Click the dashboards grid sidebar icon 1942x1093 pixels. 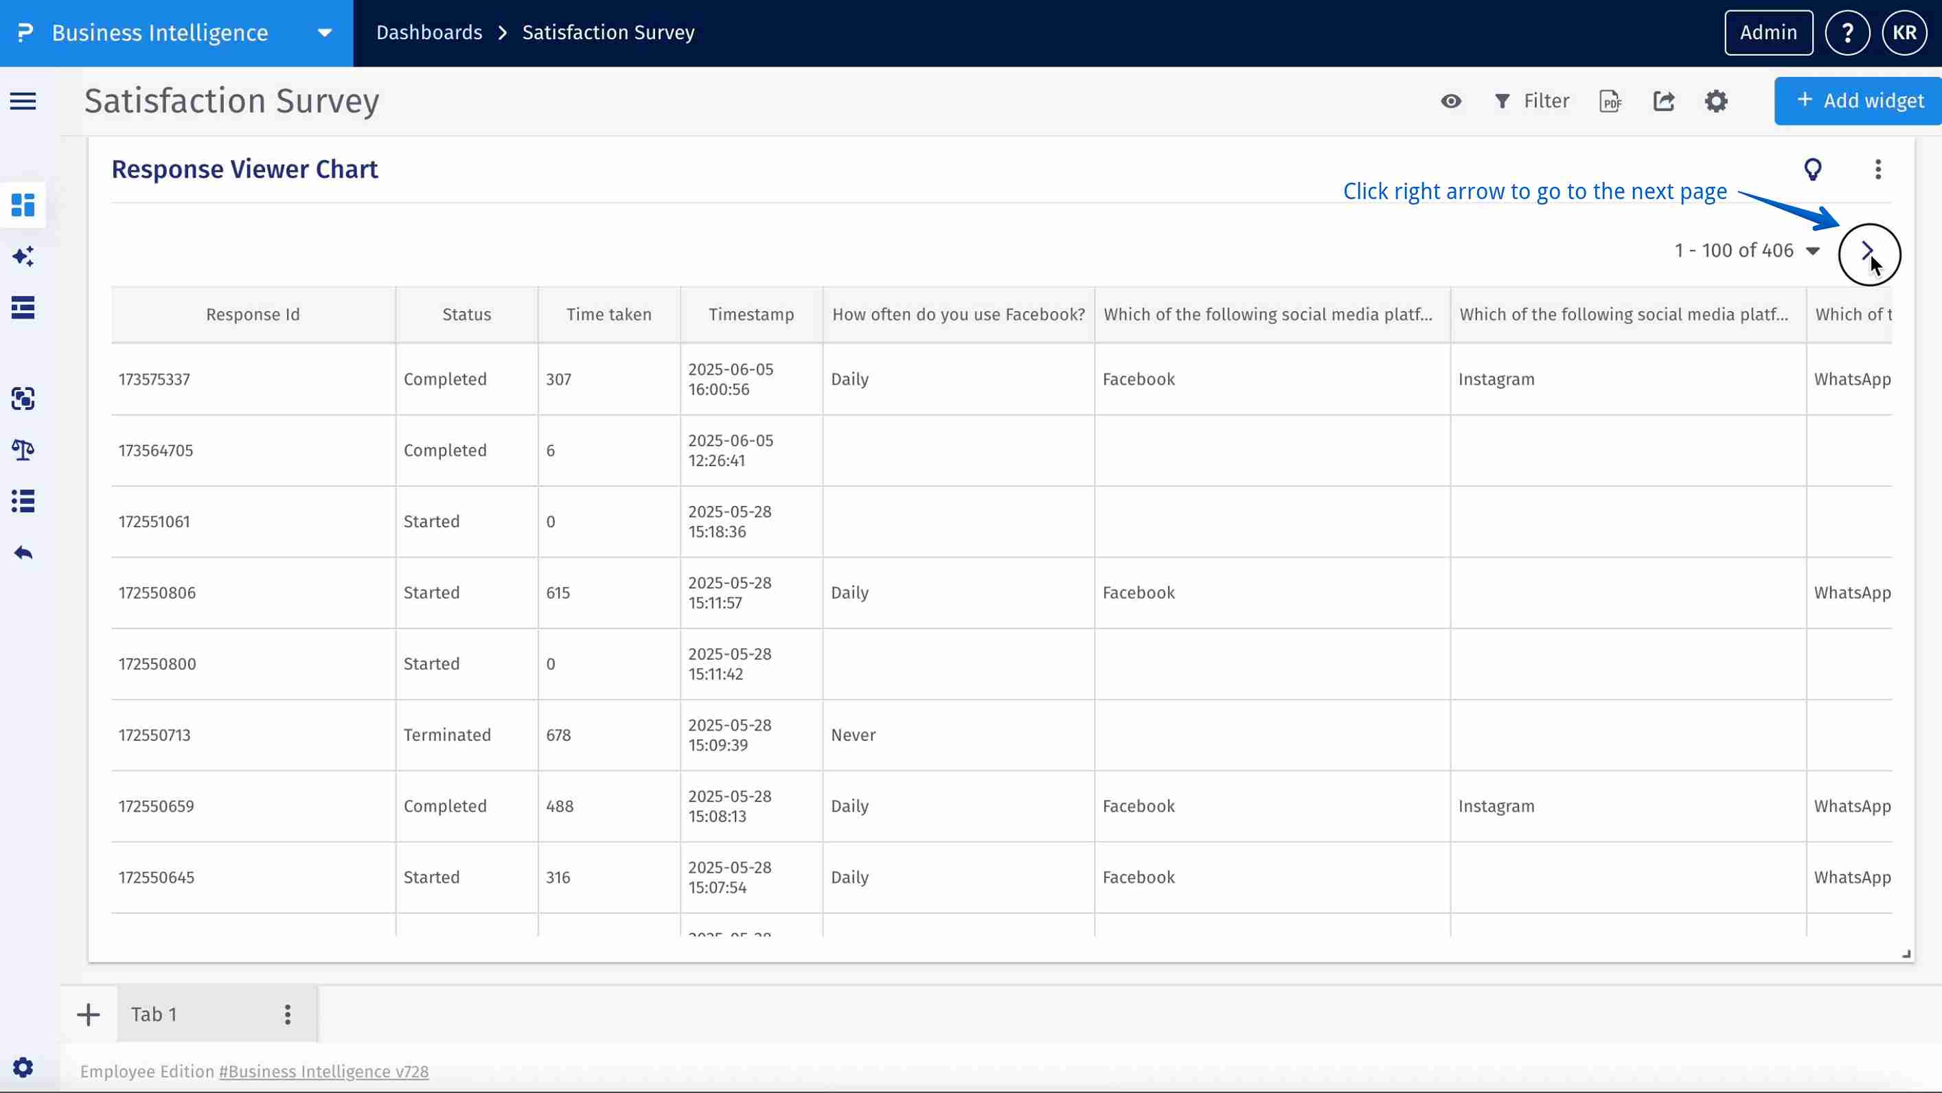pos(23,205)
